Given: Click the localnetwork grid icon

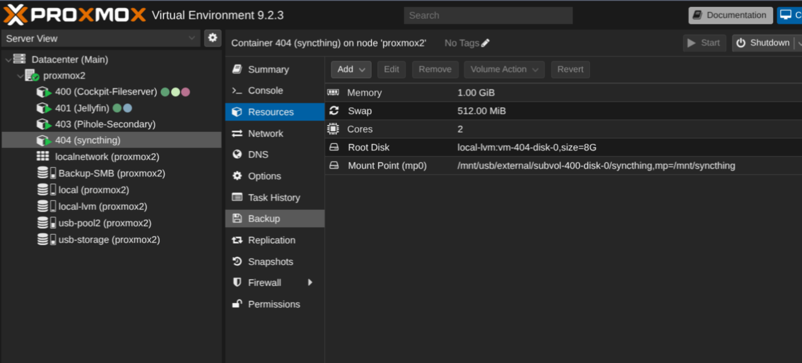Looking at the screenshot, I should pyautogui.click(x=43, y=157).
